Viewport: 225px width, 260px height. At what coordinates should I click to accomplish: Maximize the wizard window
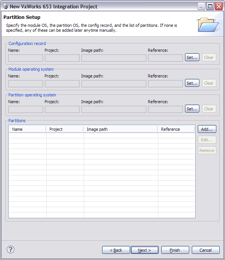pos(210,6)
